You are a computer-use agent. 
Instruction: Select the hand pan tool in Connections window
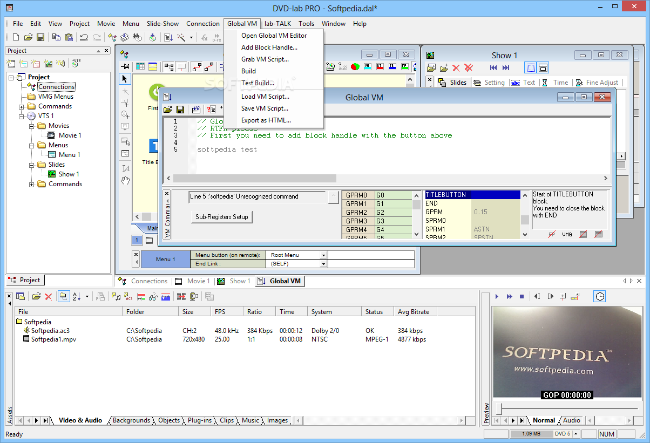pyautogui.click(x=125, y=180)
